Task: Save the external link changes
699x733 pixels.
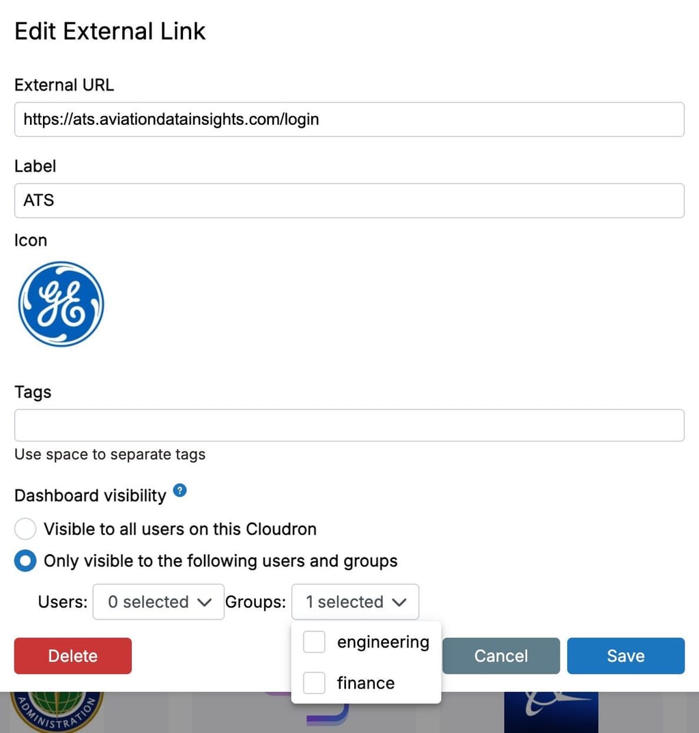Action: pyautogui.click(x=625, y=656)
